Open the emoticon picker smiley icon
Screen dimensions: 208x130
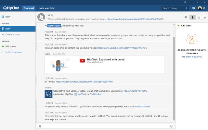coord(172,126)
